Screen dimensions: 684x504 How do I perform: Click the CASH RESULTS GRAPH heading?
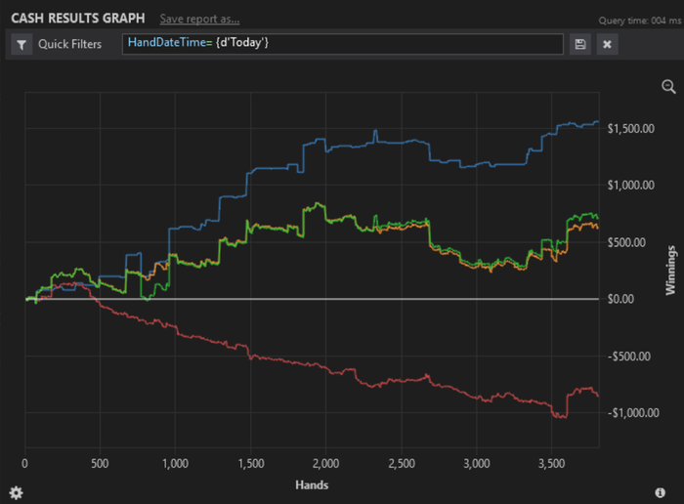point(78,19)
